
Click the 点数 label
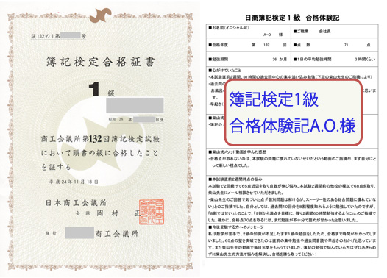(302, 45)
